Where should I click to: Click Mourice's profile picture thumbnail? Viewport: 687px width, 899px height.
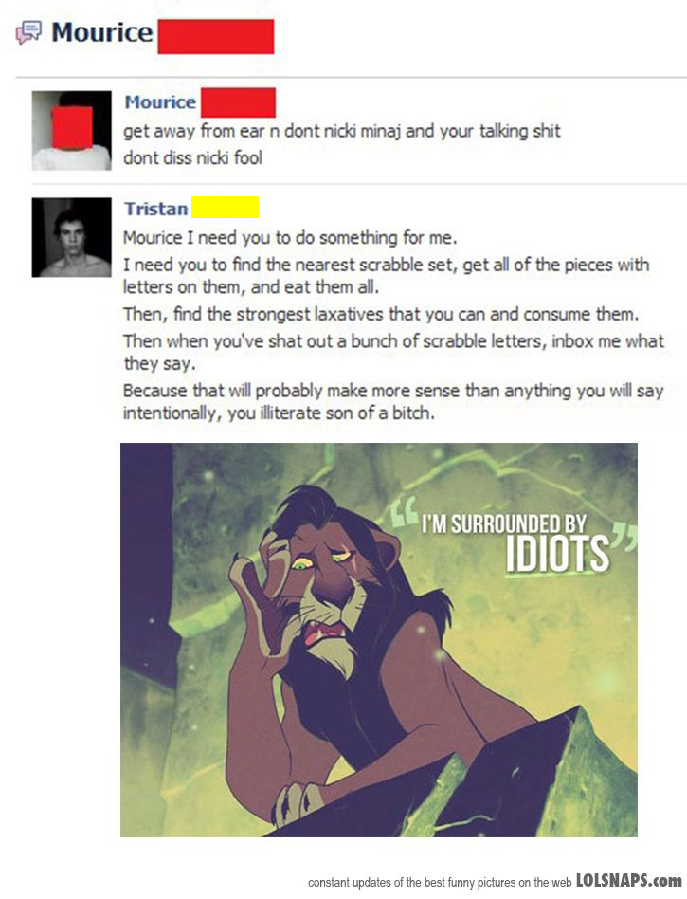(72, 130)
